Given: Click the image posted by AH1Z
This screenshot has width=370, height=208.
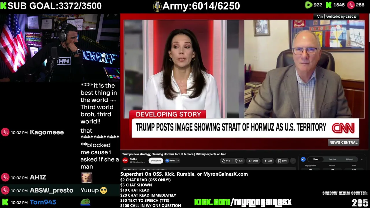Looking at the screenshot, I should [x=87, y=178].
